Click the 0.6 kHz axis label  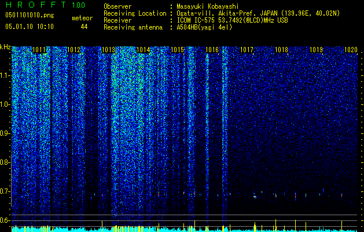tap(5, 220)
